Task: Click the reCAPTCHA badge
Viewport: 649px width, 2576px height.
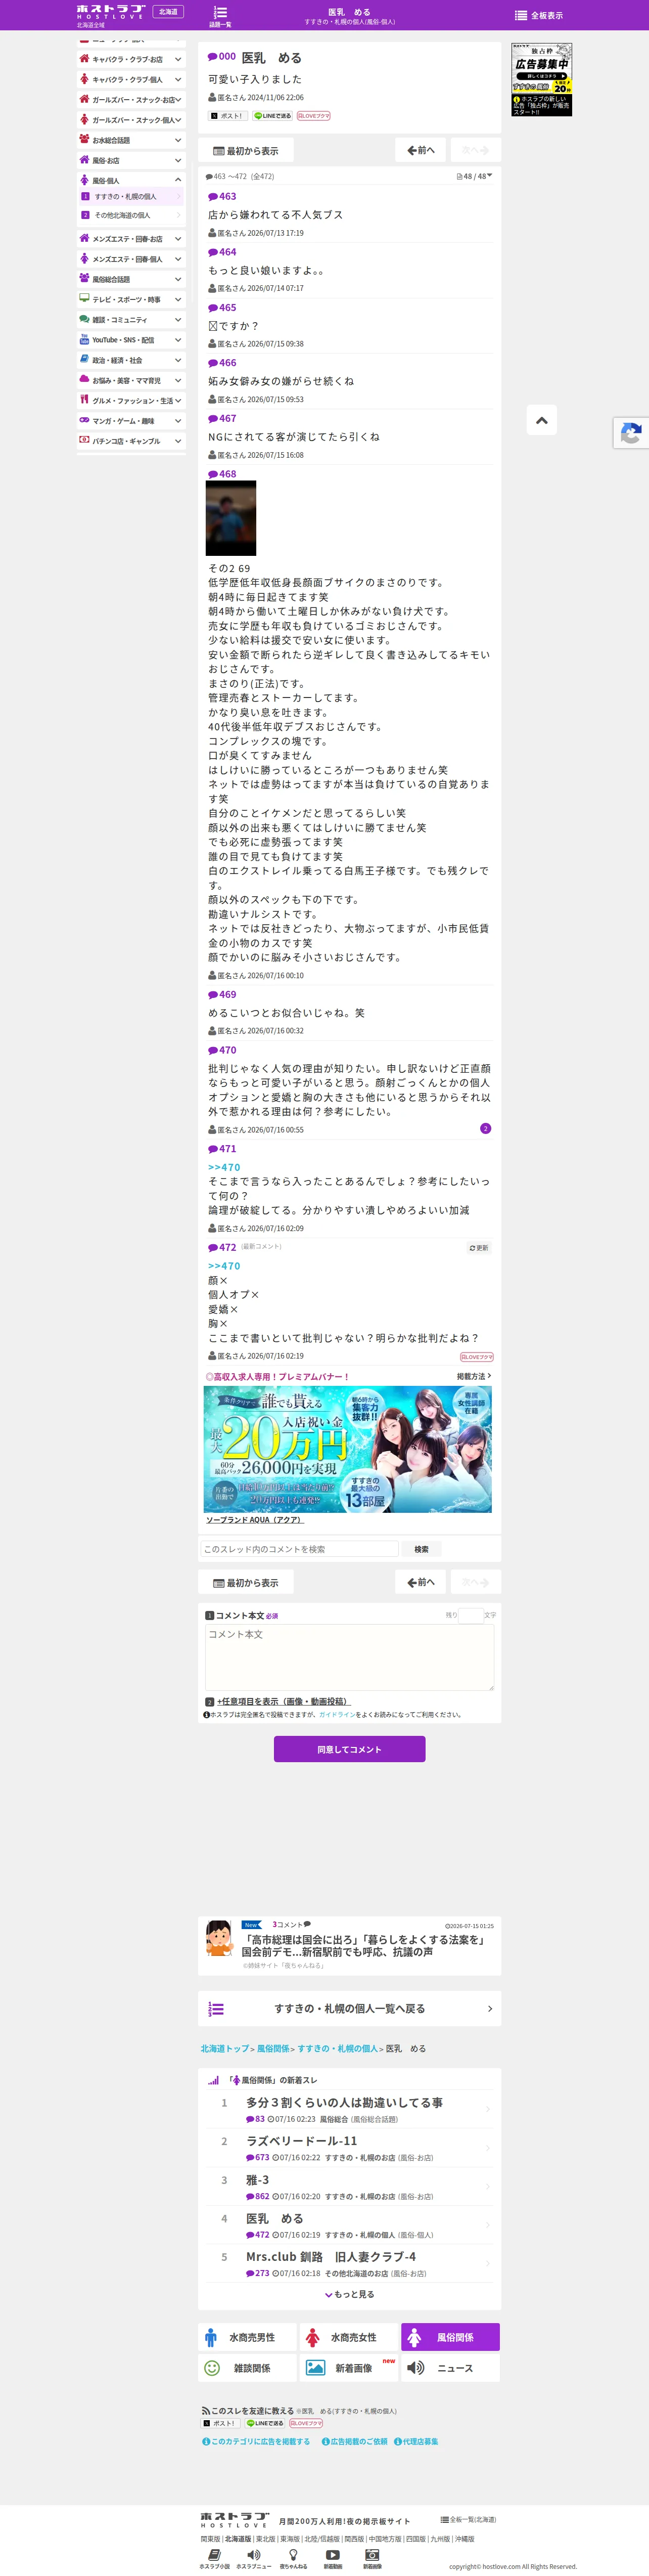Action: (x=631, y=433)
